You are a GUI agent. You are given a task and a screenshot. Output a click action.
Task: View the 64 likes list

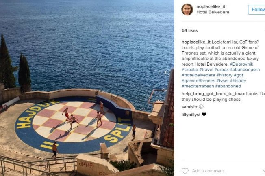point(190,30)
